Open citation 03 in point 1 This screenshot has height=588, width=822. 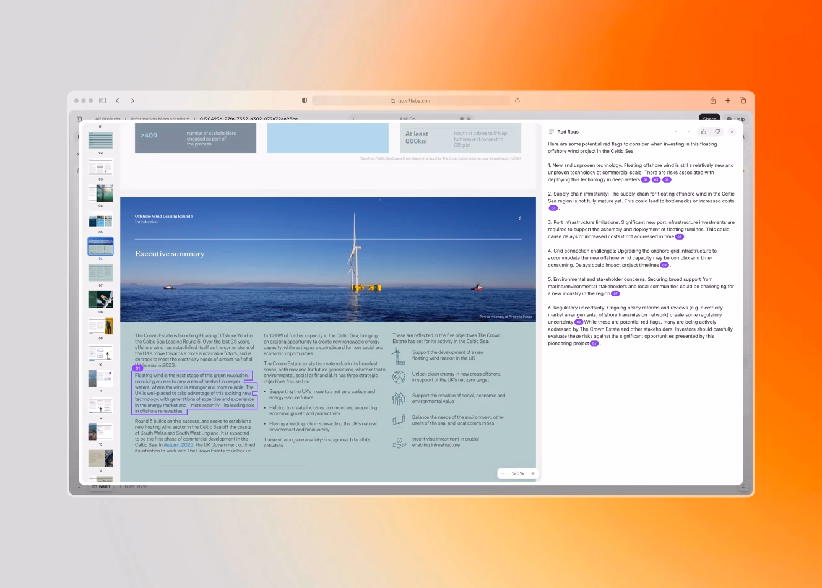click(x=656, y=180)
